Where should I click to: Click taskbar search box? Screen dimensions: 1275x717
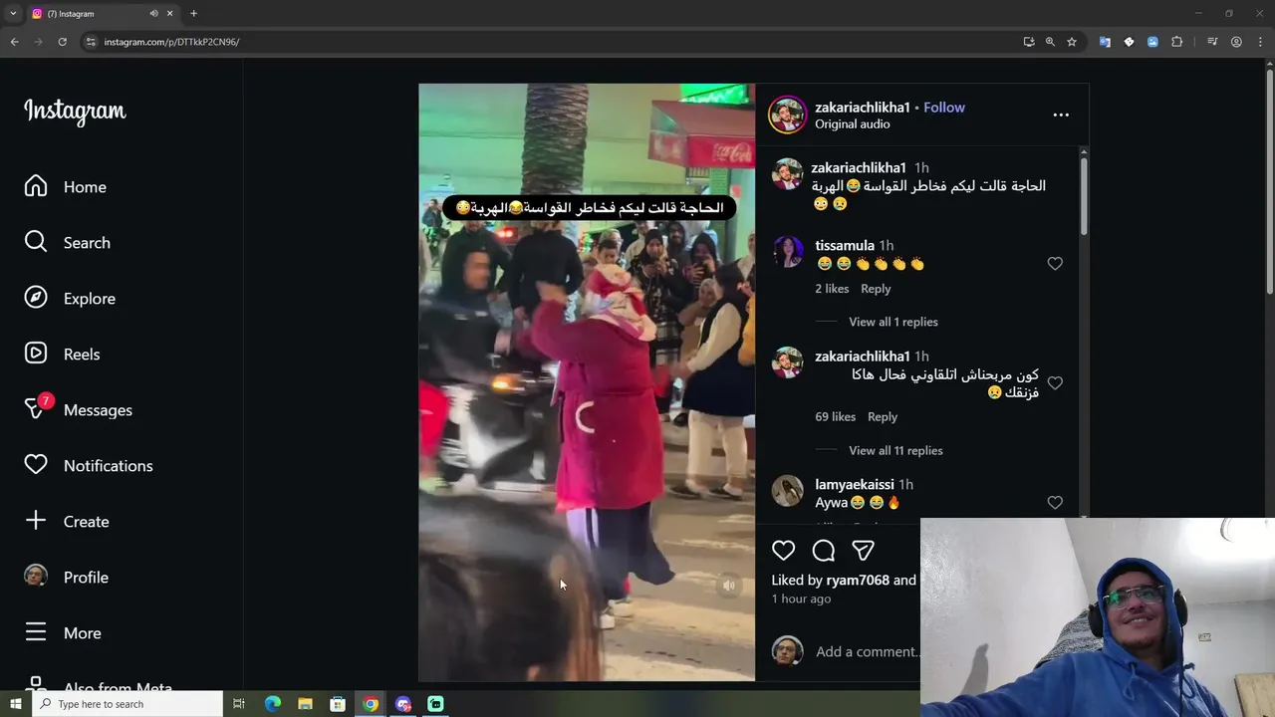click(127, 704)
